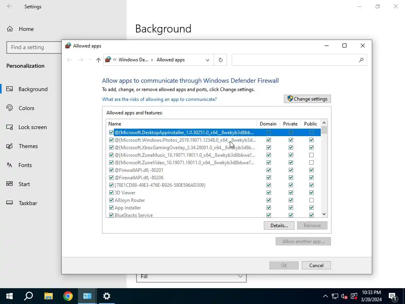Toggle the Microsoft.Windows.Photos name checkbox

point(111,140)
